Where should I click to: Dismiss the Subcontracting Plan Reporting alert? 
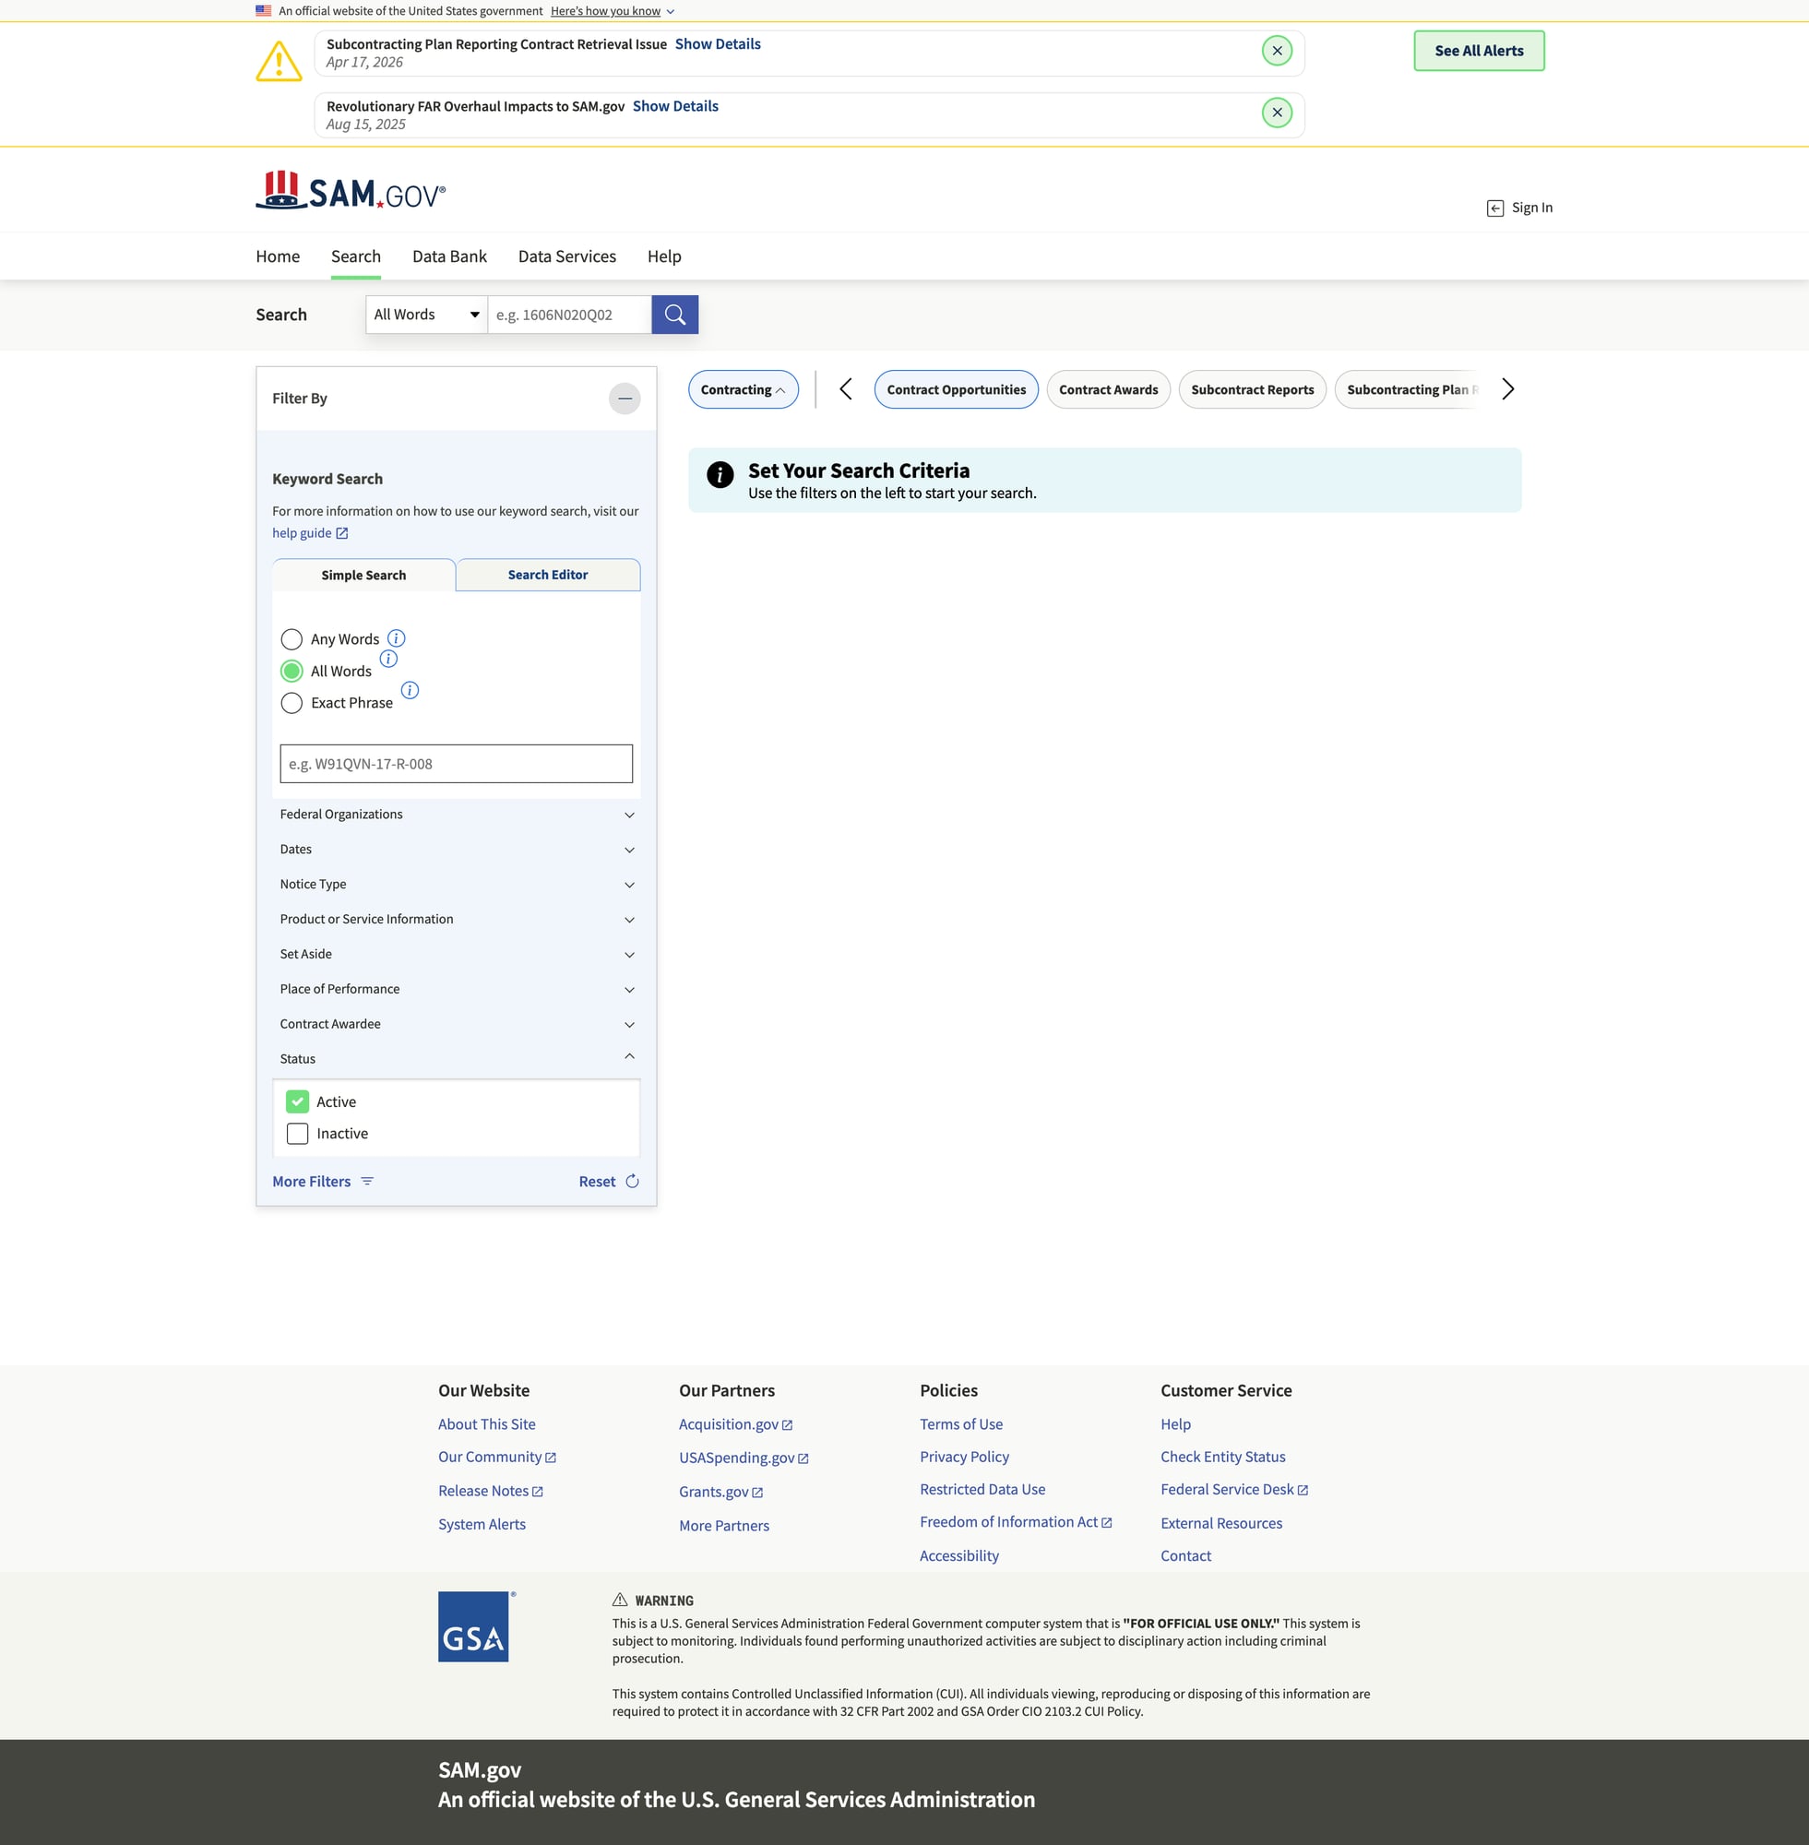[x=1276, y=52]
